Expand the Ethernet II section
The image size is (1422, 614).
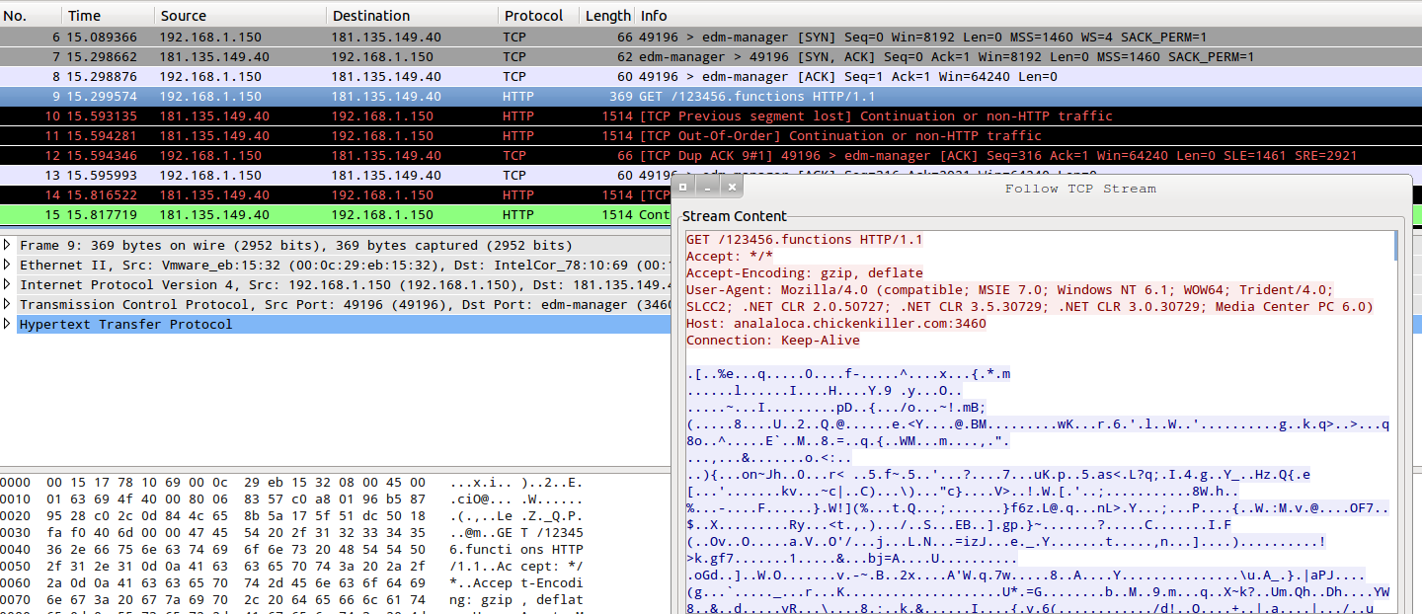[x=9, y=265]
